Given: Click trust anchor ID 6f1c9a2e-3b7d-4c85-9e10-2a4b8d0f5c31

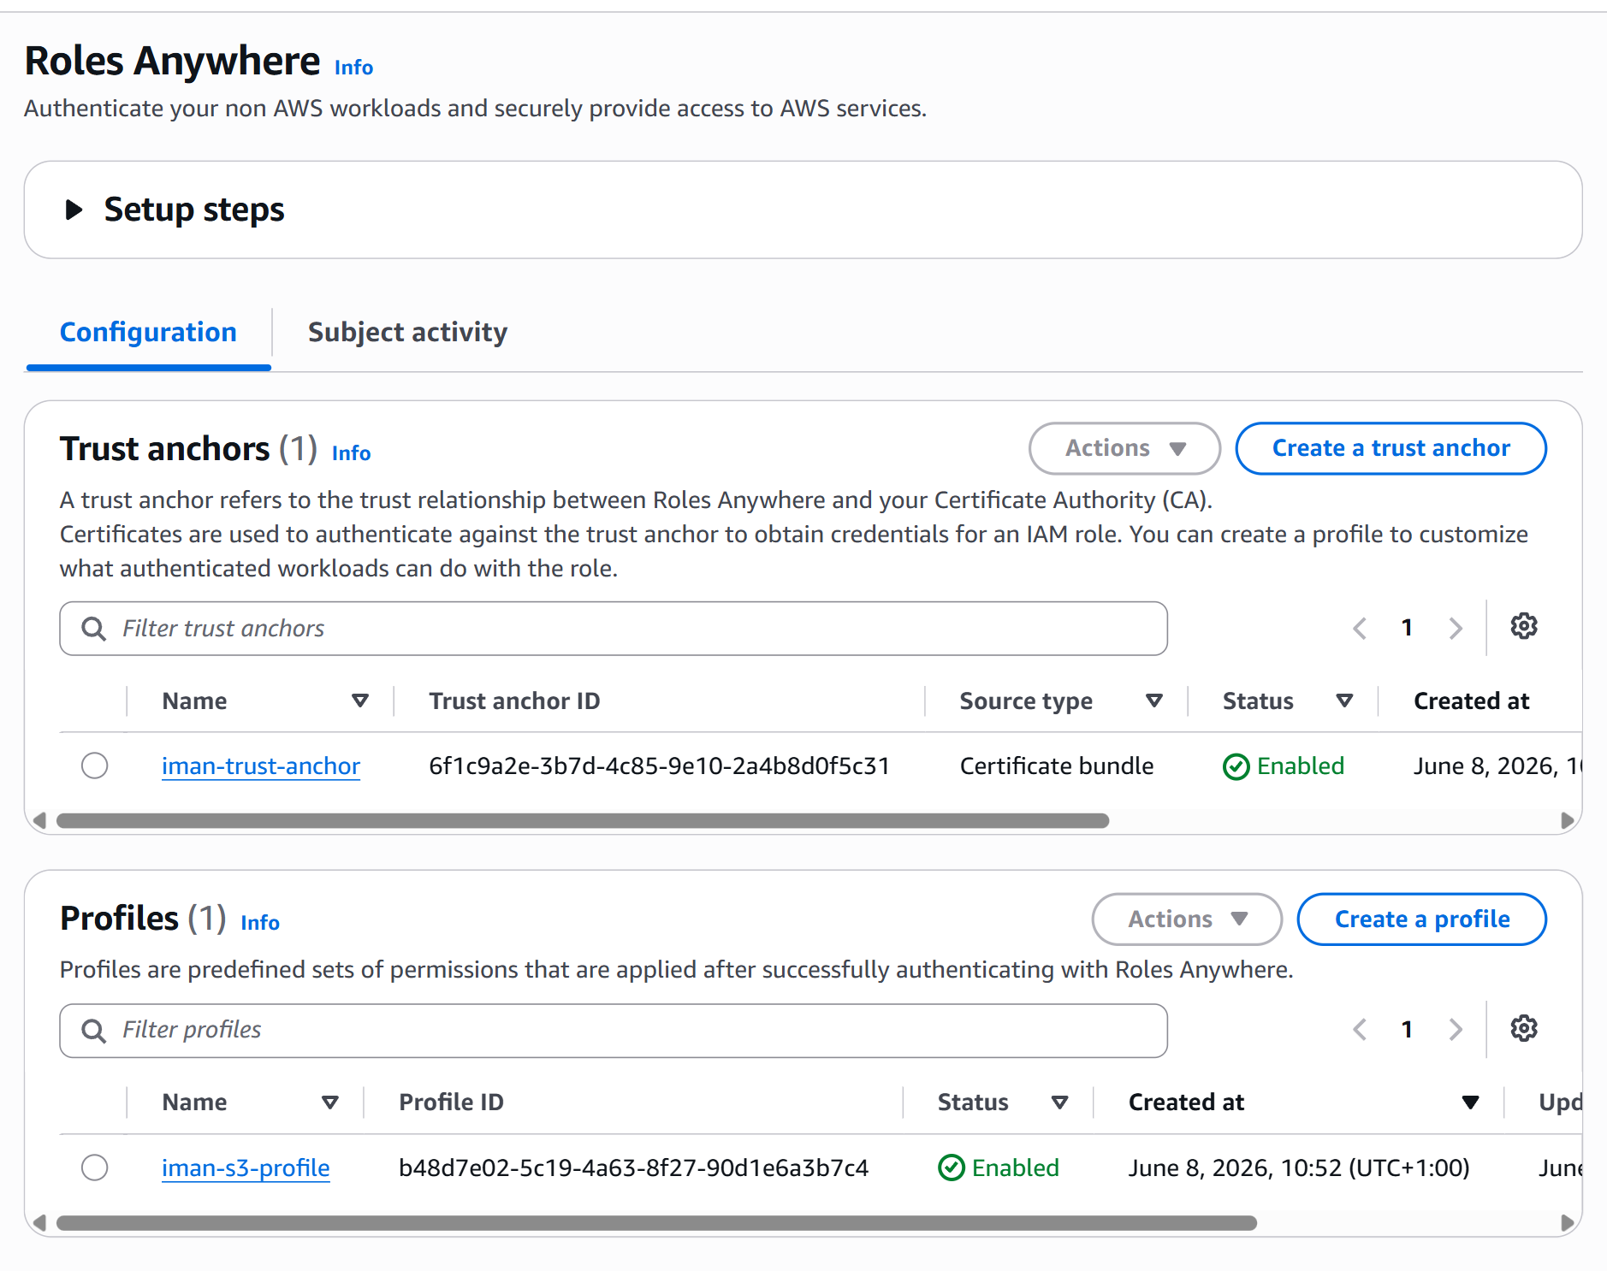Looking at the screenshot, I should [659, 766].
